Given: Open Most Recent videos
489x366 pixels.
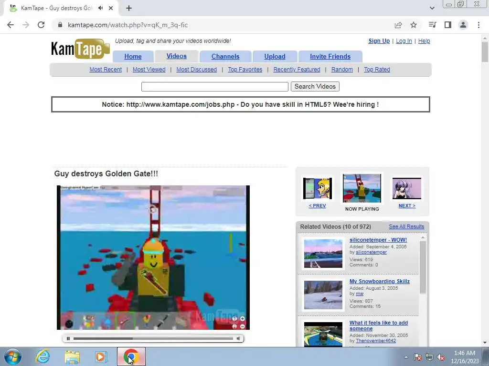Looking at the screenshot, I should pos(106,70).
